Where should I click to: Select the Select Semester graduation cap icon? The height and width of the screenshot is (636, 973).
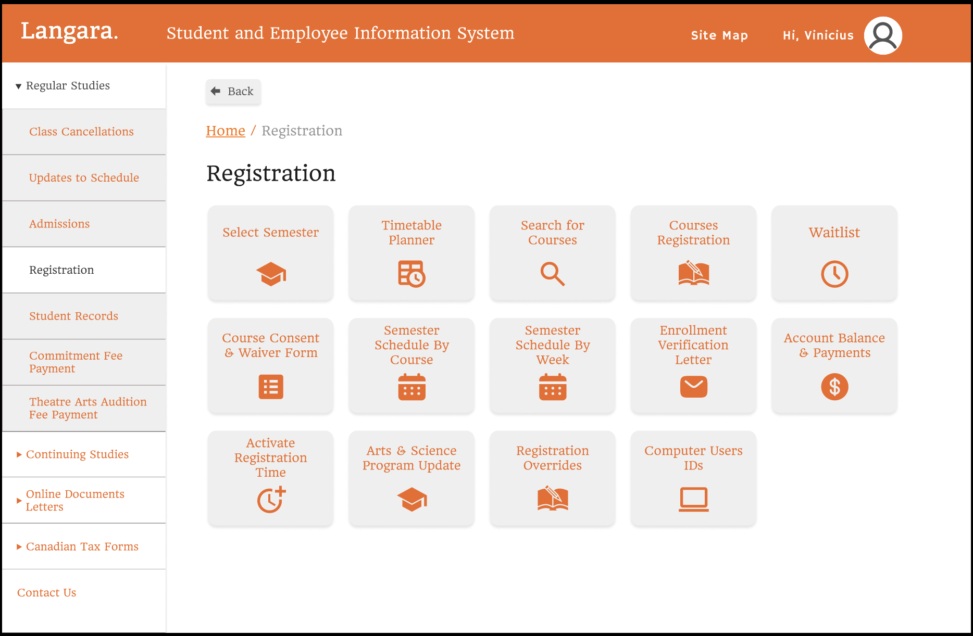tap(270, 273)
